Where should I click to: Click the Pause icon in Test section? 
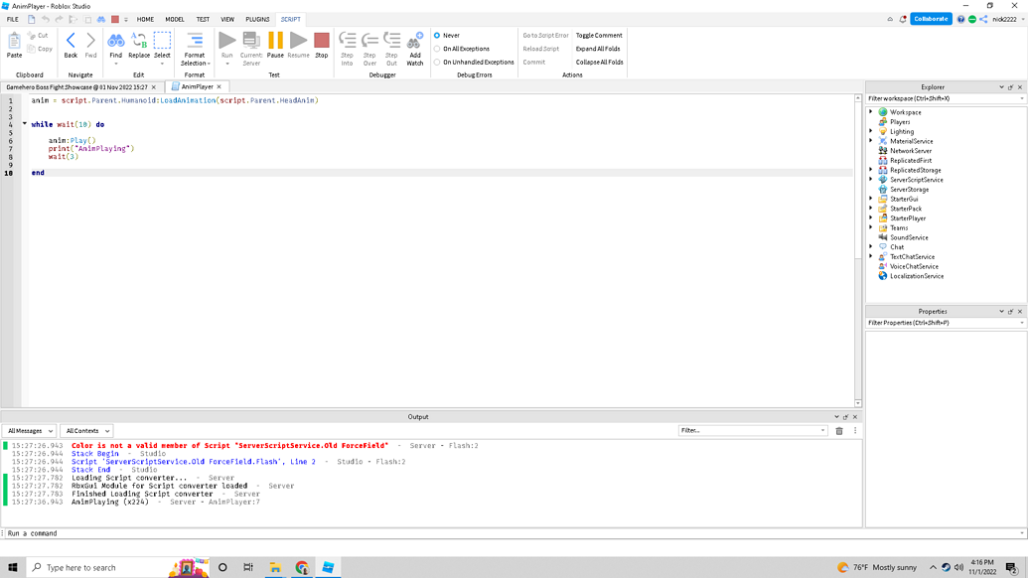[275, 42]
